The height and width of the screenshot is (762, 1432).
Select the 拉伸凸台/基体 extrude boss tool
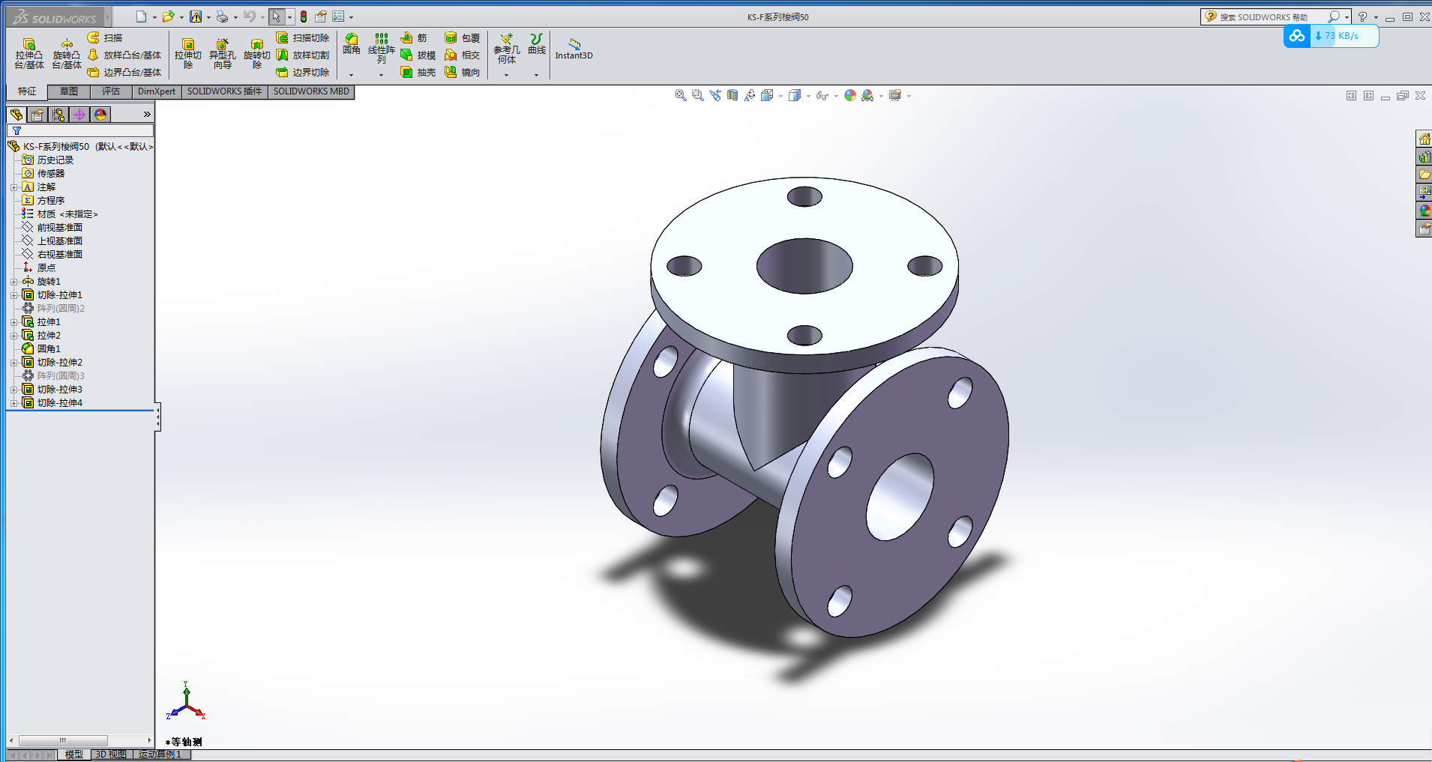(x=29, y=54)
